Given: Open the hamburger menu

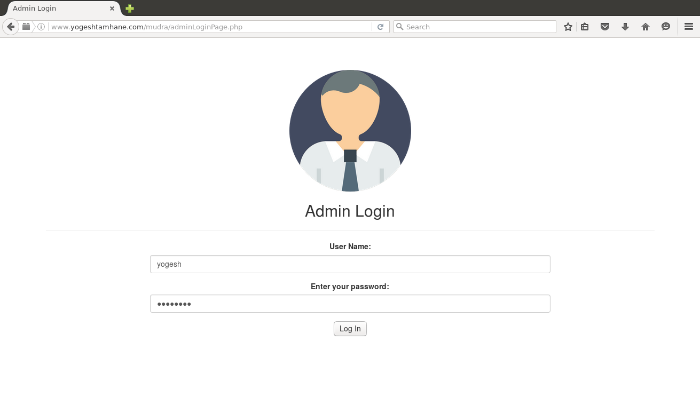Looking at the screenshot, I should [689, 27].
